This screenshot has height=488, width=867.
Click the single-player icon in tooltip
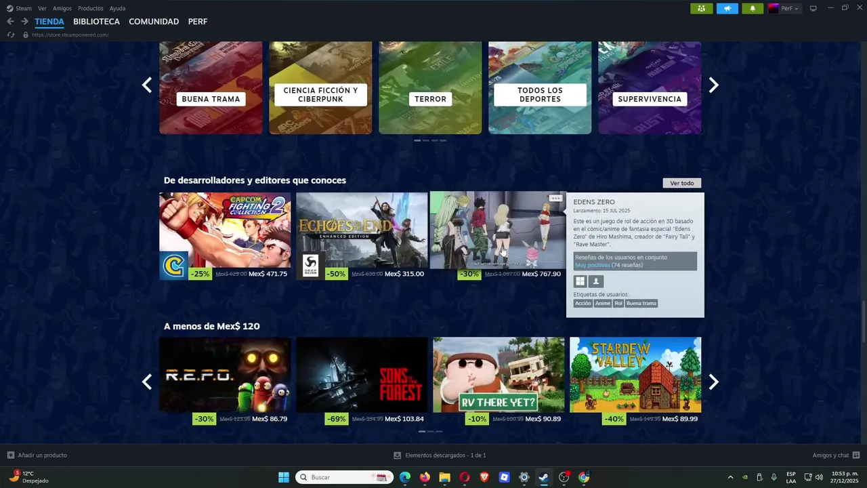coord(596,281)
